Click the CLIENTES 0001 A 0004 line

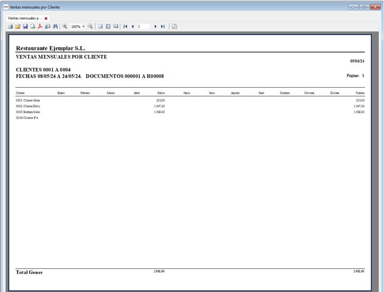click(x=43, y=70)
